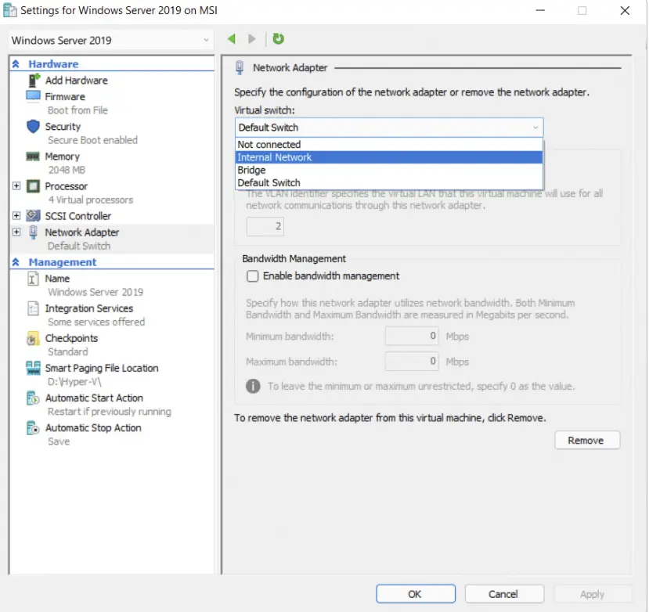
Task: Pick Bridge in the virtual switch list
Action: (x=252, y=170)
